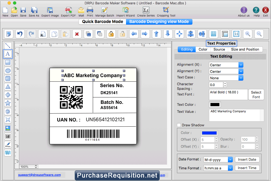Select the Barcode tool from the side toolbar

click(x=8, y=136)
